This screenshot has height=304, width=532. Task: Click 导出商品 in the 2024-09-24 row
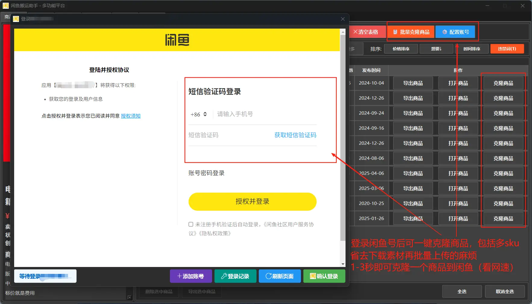[413, 113]
